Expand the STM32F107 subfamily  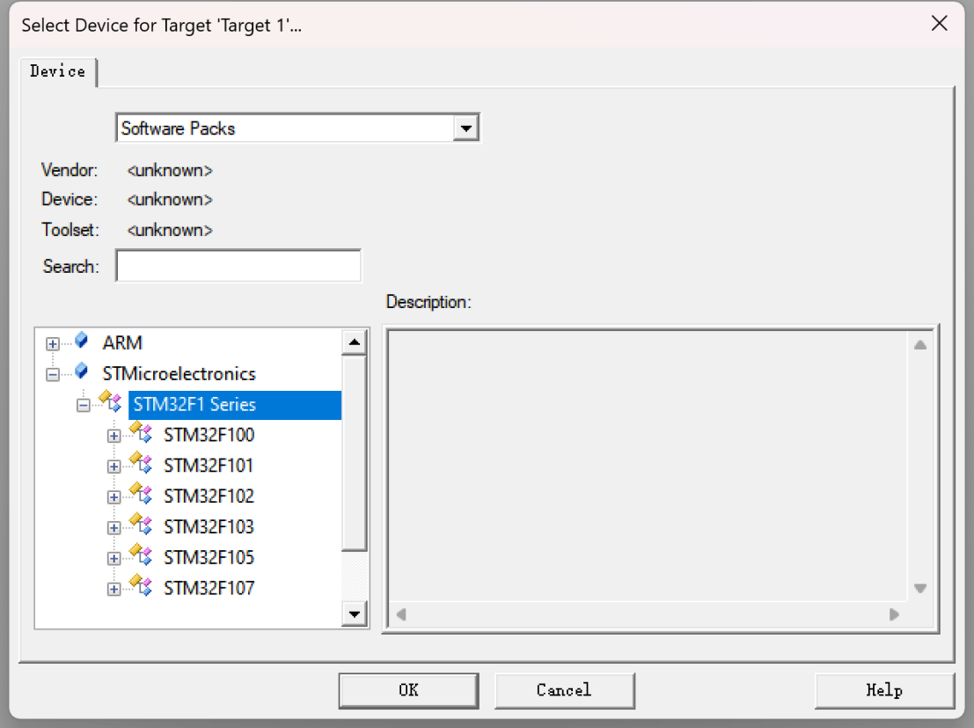coord(114,589)
